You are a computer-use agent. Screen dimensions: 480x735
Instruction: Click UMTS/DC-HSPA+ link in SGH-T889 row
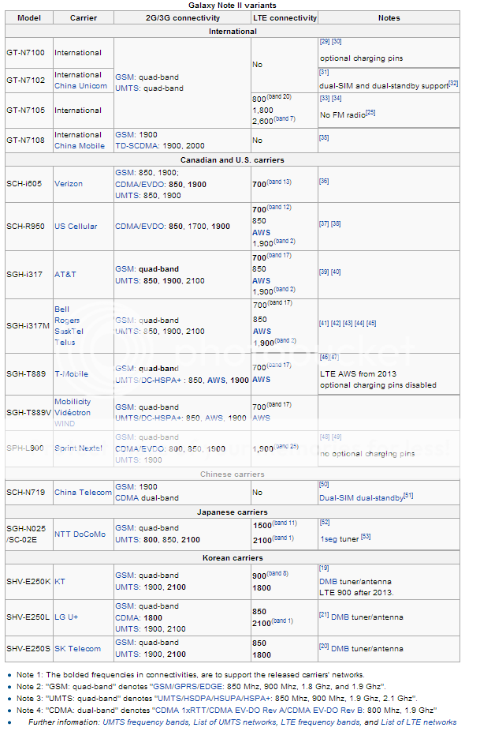148,381
